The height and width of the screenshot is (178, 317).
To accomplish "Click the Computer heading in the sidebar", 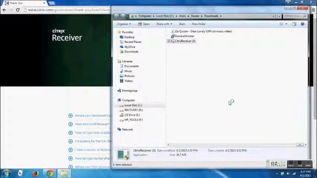I will [128, 100].
